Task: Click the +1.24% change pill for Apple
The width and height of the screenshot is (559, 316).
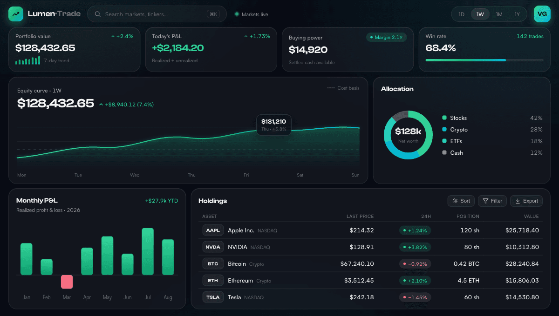Action: (415, 230)
